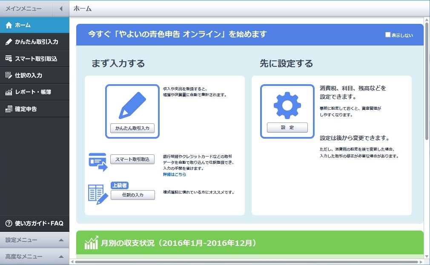
Task: Click the メインメニュー header label
Action: coord(23,9)
